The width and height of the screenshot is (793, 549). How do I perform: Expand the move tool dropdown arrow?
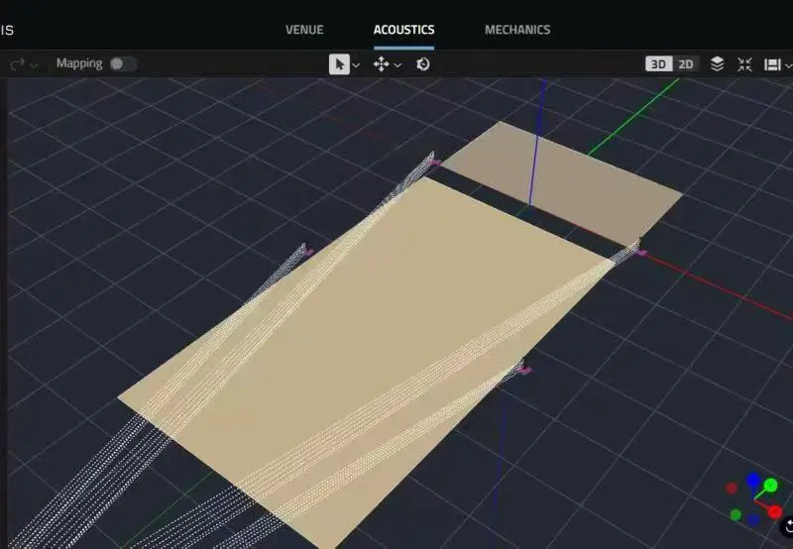(397, 65)
